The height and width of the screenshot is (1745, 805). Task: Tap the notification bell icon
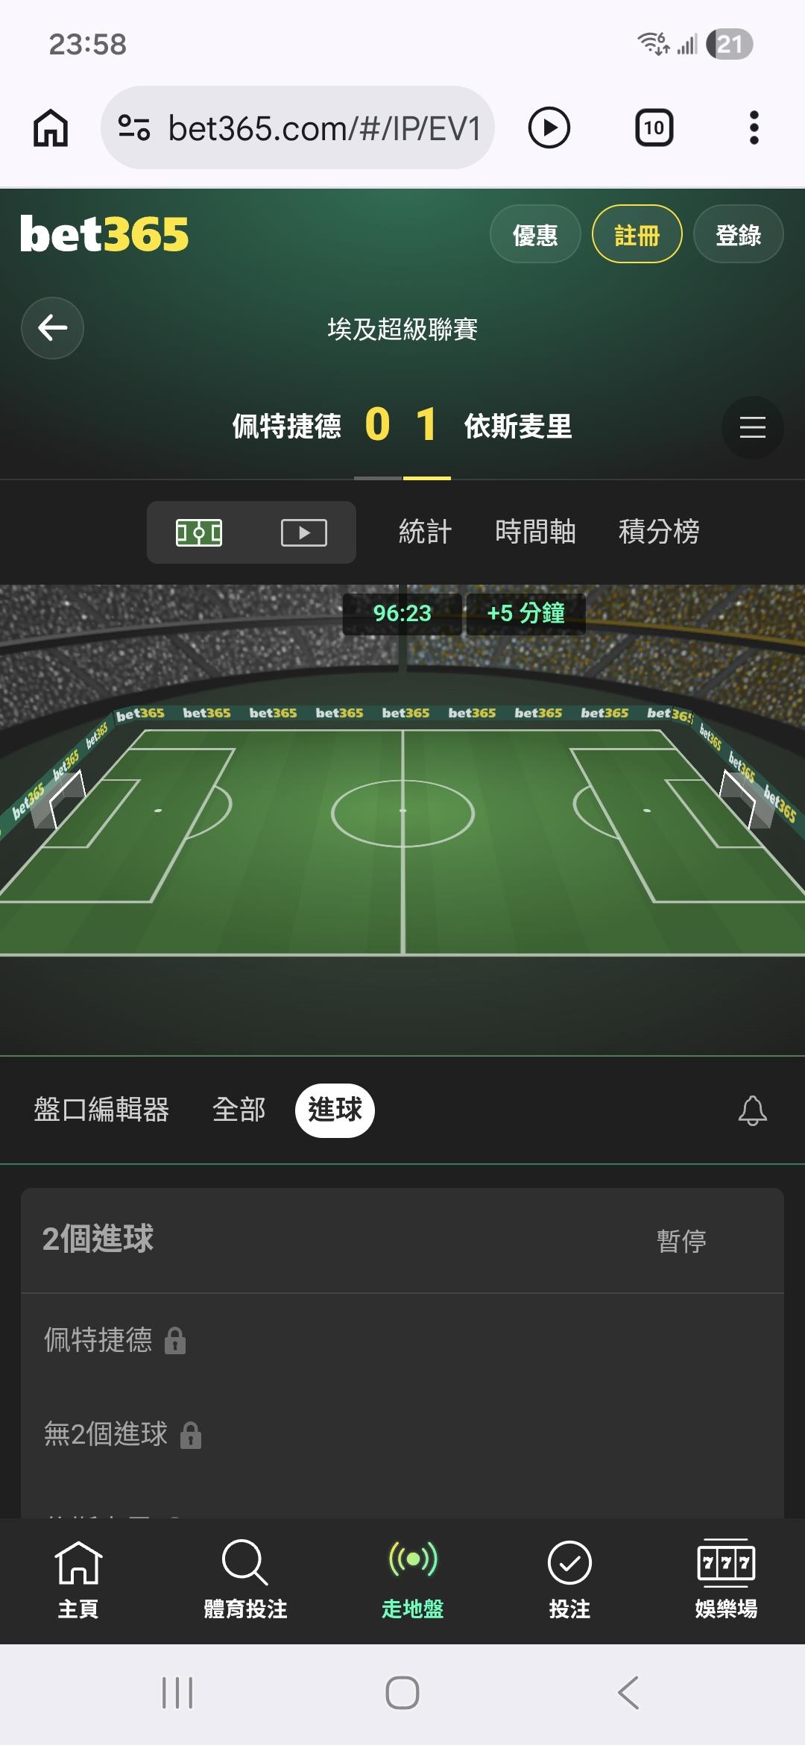(x=752, y=1110)
